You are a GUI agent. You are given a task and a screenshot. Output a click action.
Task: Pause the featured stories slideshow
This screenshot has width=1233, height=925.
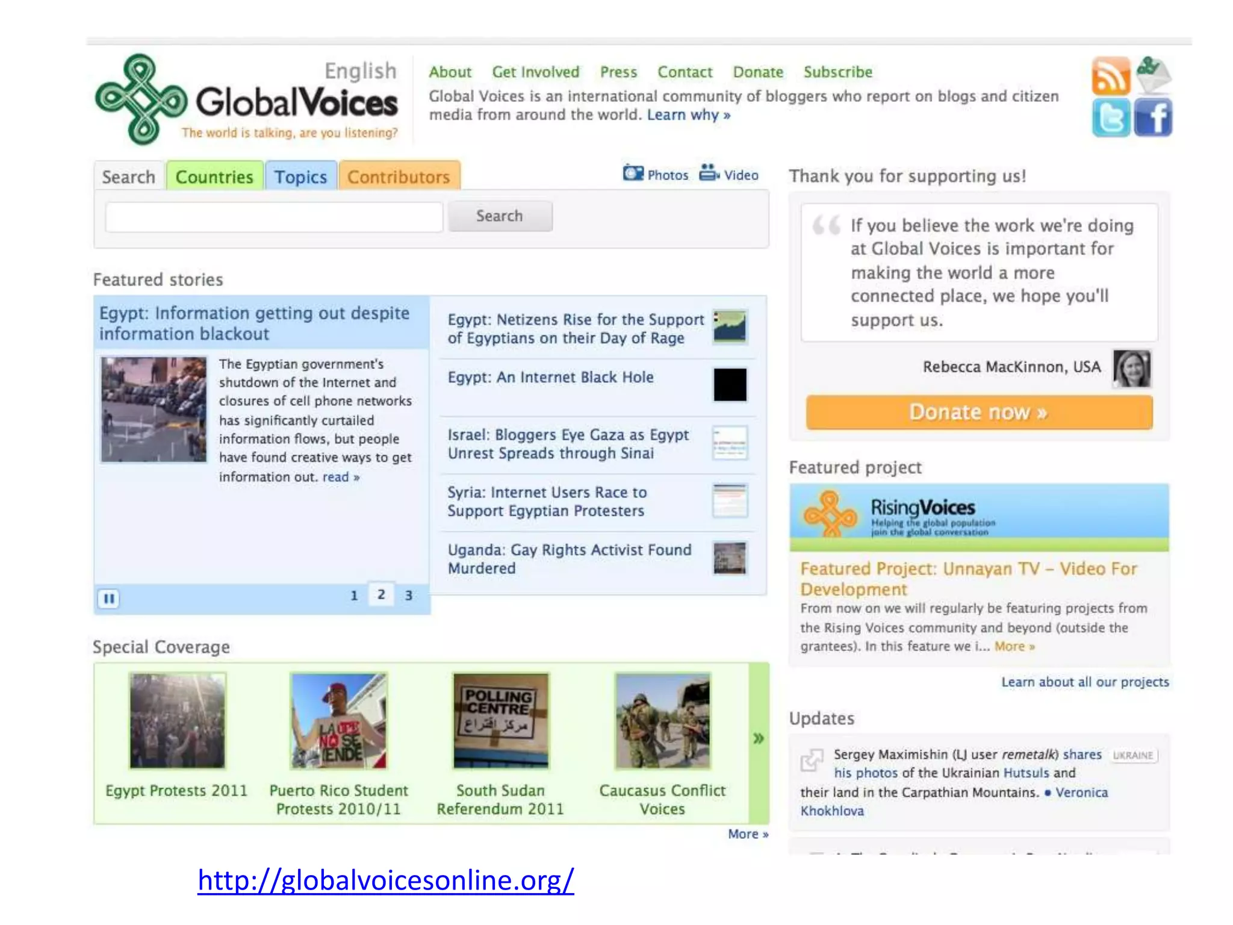tap(109, 598)
